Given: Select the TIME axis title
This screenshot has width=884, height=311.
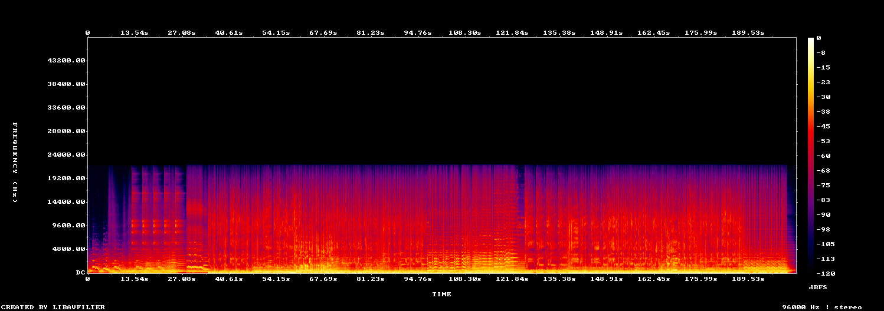Looking at the screenshot, I should coord(442,294).
